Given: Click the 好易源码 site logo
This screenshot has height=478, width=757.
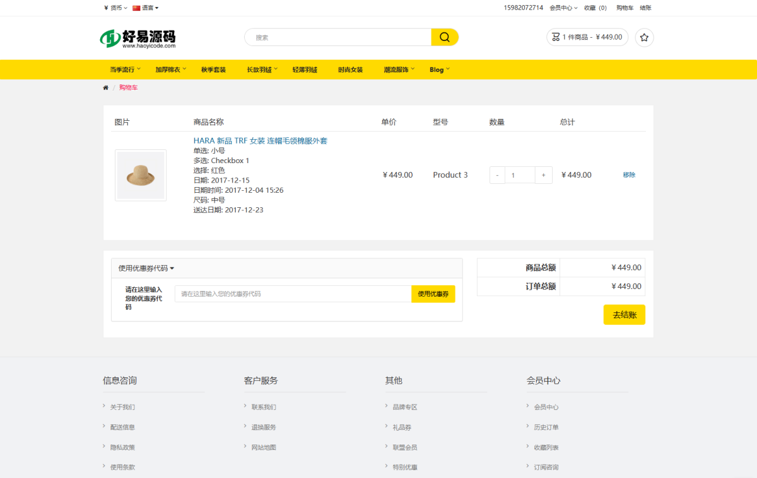Looking at the screenshot, I should tap(138, 38).
